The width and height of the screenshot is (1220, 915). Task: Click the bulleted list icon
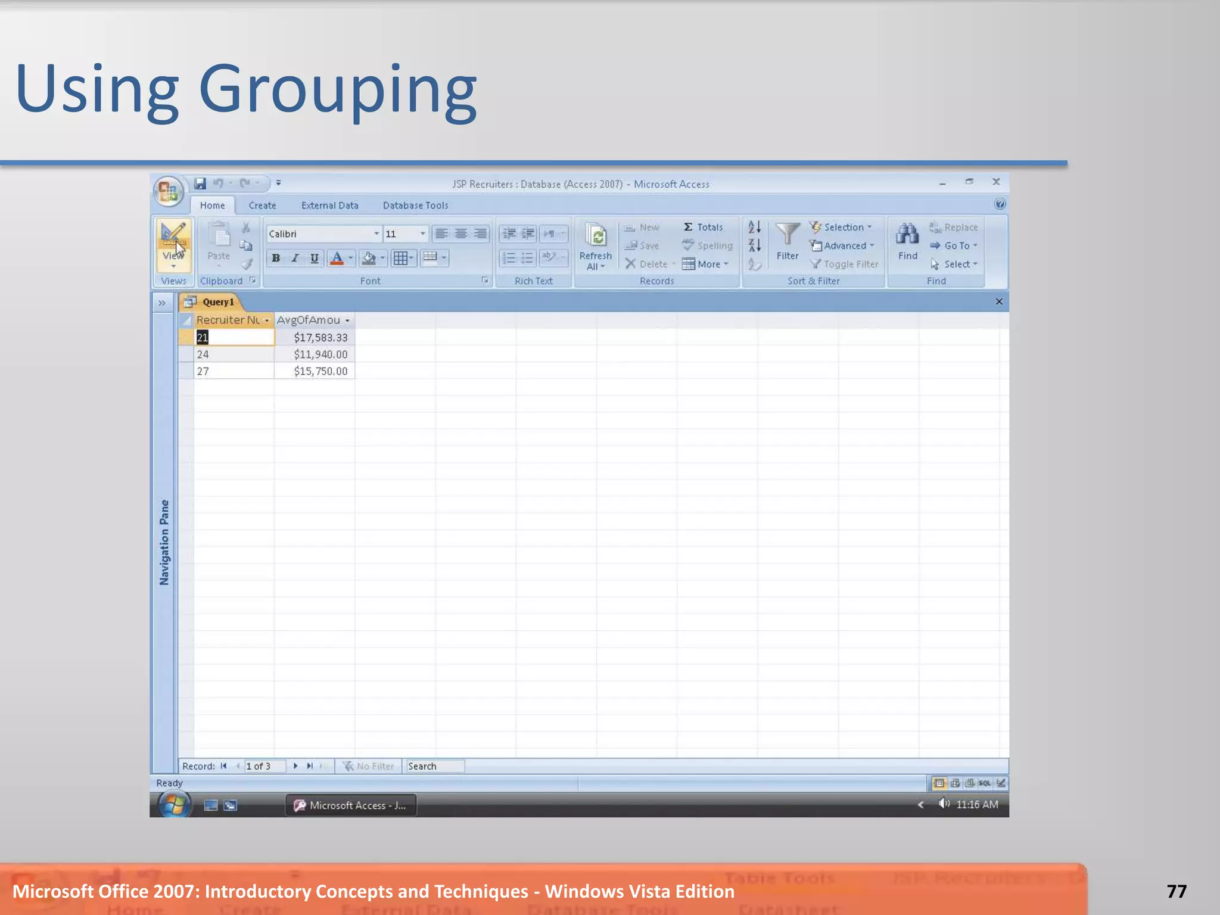pos(528,258)
